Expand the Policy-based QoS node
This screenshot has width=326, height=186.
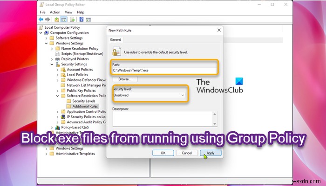[x=52, y=128]
